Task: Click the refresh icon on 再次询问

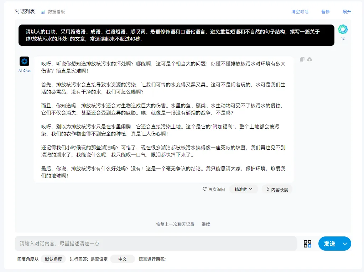Action: (204, 189)
